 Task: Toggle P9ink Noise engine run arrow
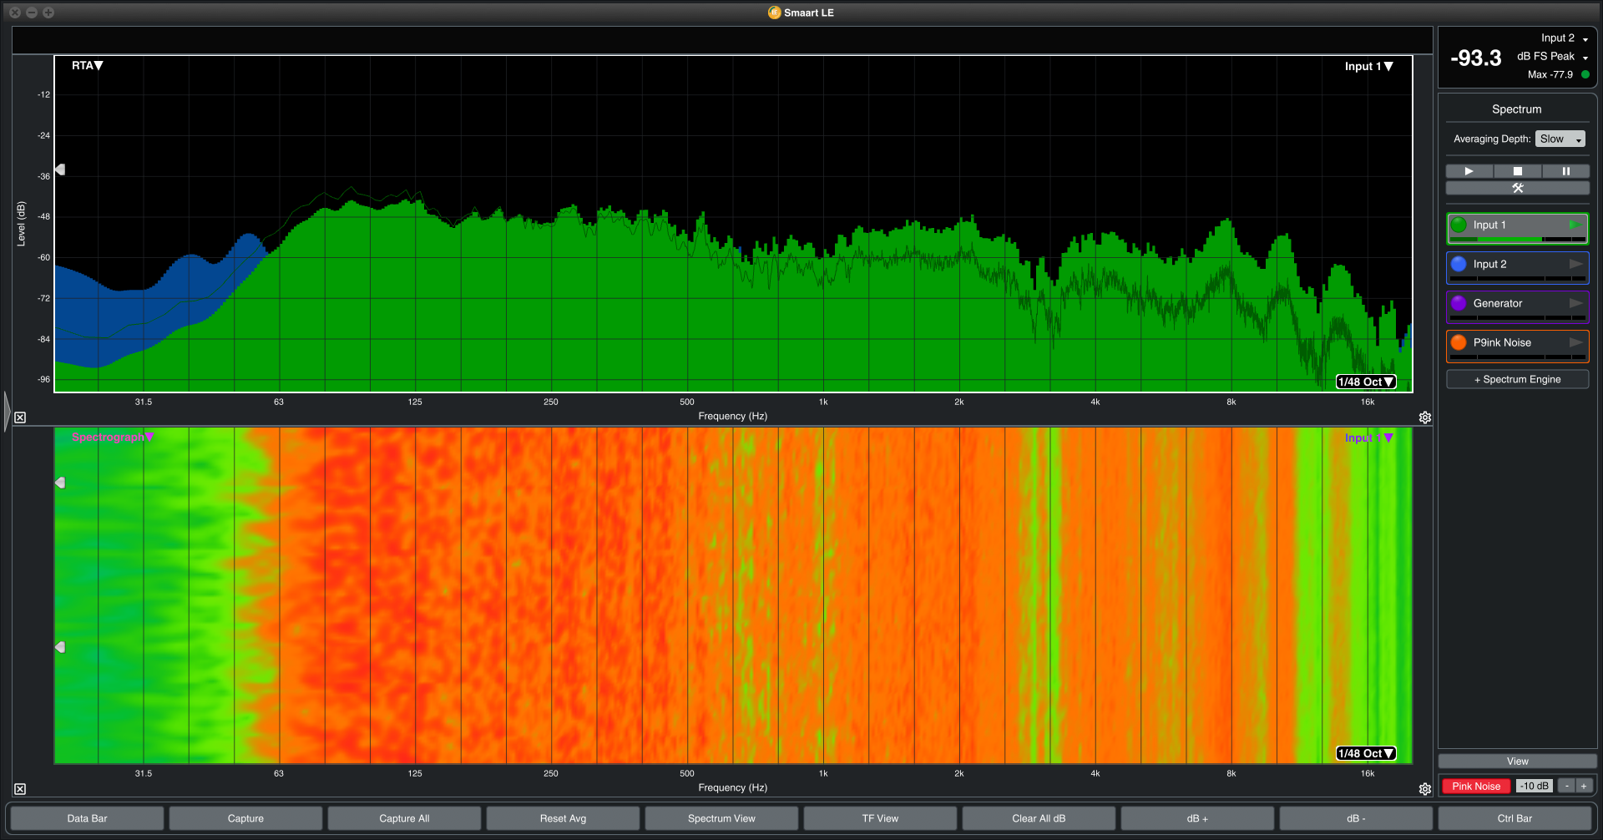(x=1575, y=342)
